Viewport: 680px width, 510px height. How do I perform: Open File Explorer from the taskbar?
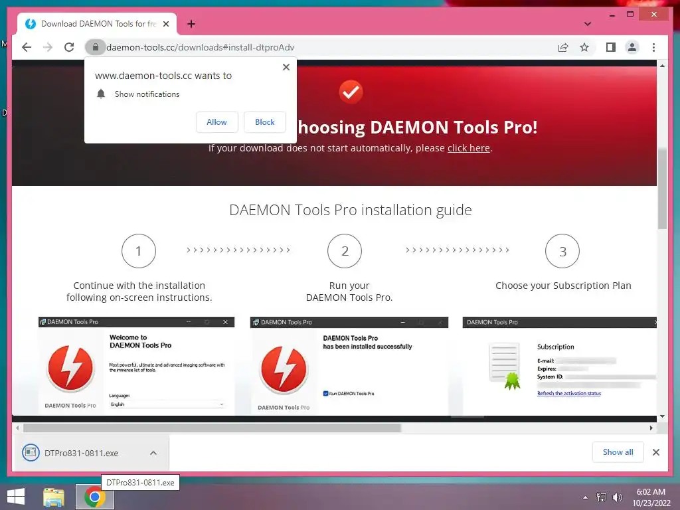[x=54, y=497]
